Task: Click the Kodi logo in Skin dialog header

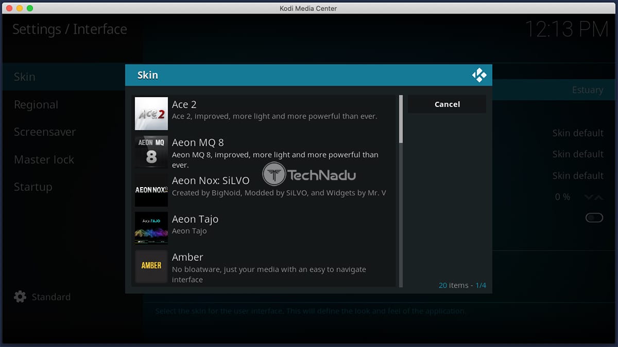Action: 479,75
